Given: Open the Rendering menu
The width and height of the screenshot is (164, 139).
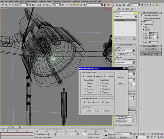Looking at the screenshot, I should click(76, 1).
